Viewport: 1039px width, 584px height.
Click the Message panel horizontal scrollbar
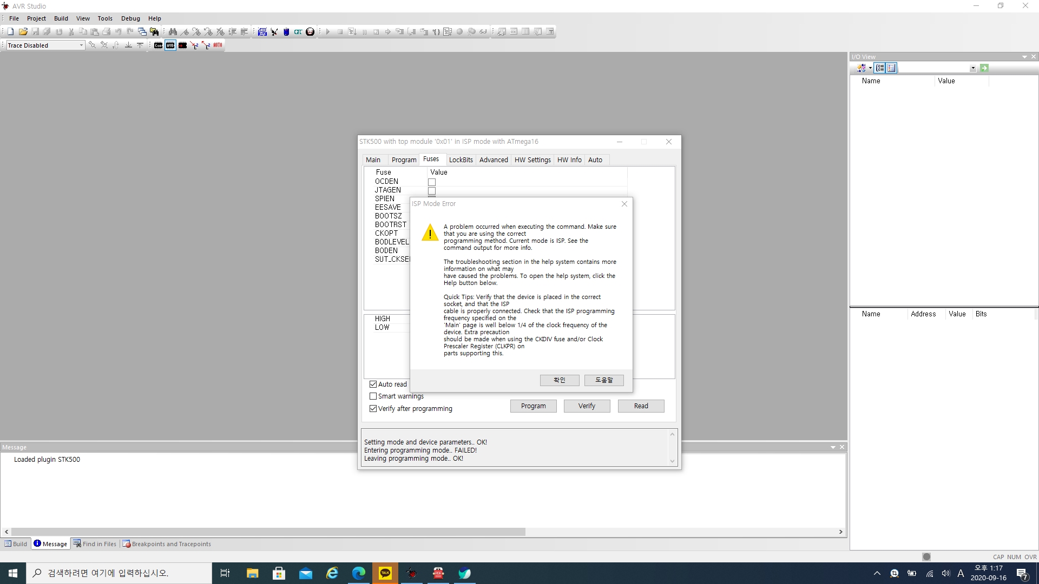click(x=268, y=532)
